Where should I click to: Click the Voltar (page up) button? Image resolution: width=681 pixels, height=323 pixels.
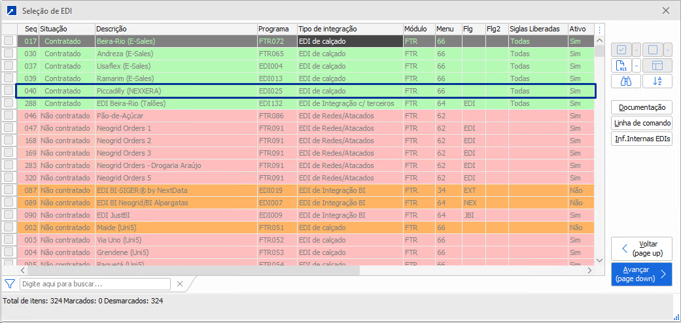(642, 248)
